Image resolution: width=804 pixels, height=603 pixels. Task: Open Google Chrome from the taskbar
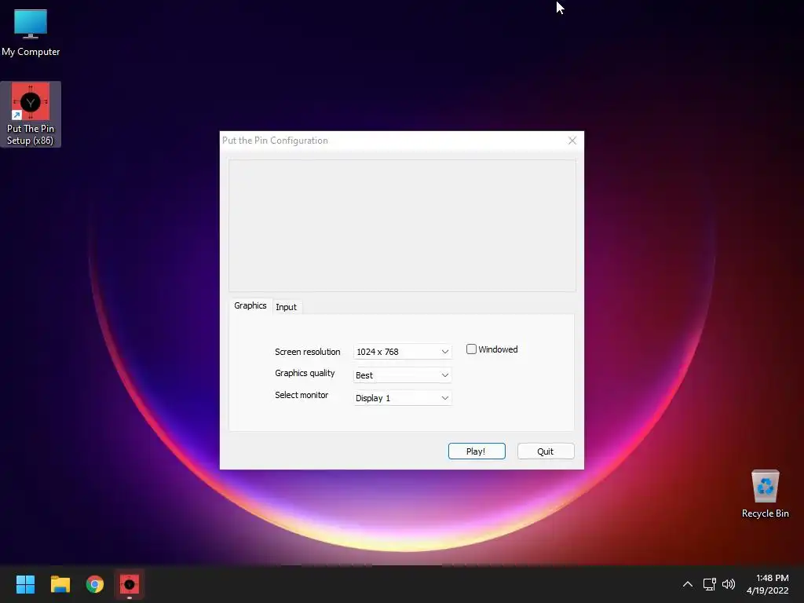(x=95, y=584)
